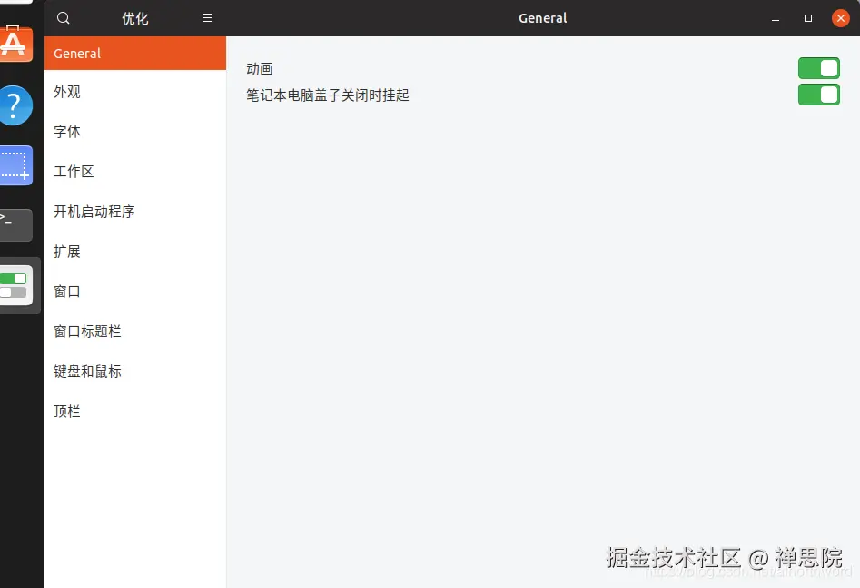860x588 pixels.
Task: Select the Tweaks app icon in the dock
Action: tap(14, 284)
